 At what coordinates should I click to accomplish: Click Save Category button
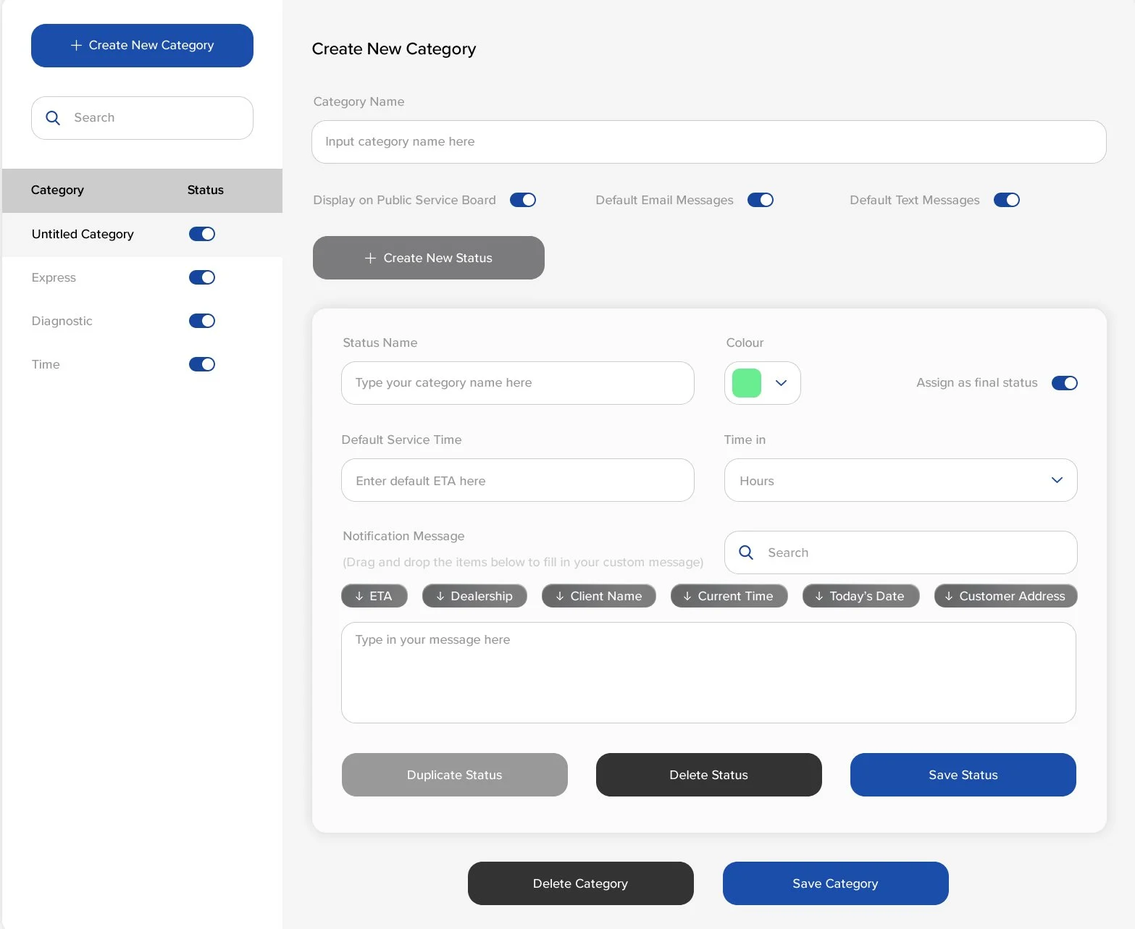(x=836, y=883)
